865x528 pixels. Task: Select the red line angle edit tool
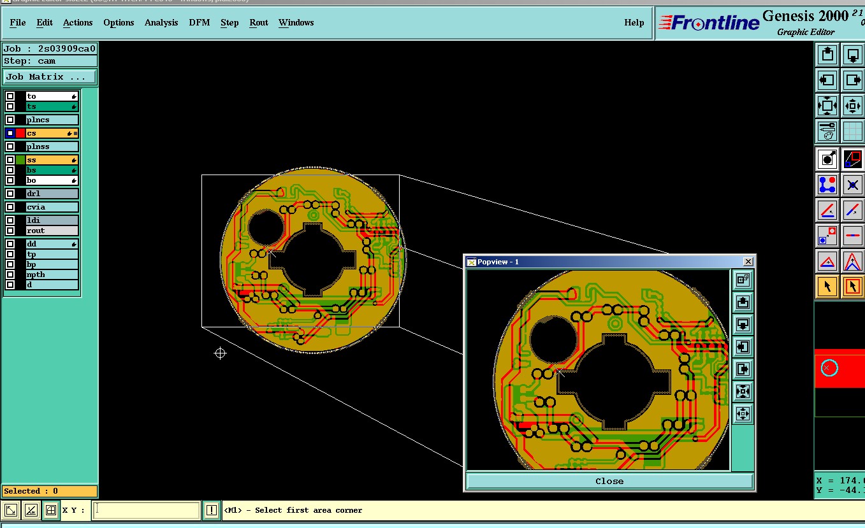tap(827, 210)
